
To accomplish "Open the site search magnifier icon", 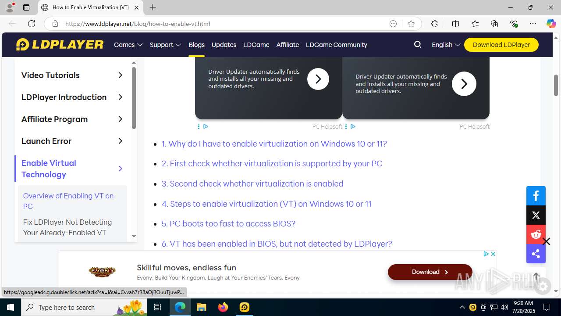I will point(418,44).
